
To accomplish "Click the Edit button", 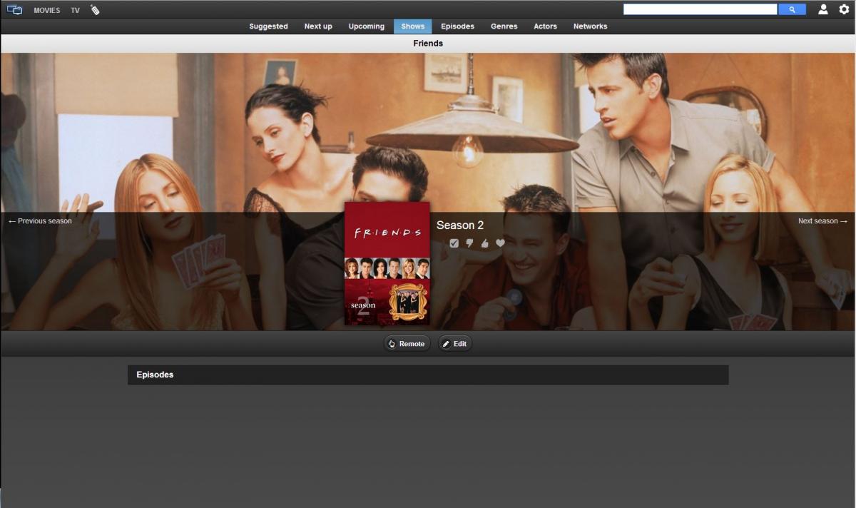I will (x=455, y=344).
